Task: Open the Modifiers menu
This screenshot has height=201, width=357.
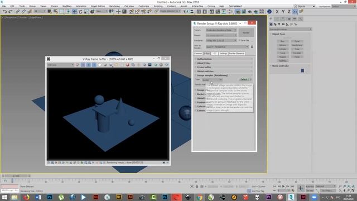Action: point(67,6)
